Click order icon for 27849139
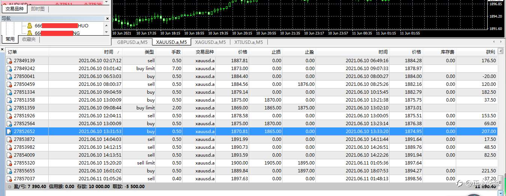Viewport: 506px width, 196px height. [9, 61]
